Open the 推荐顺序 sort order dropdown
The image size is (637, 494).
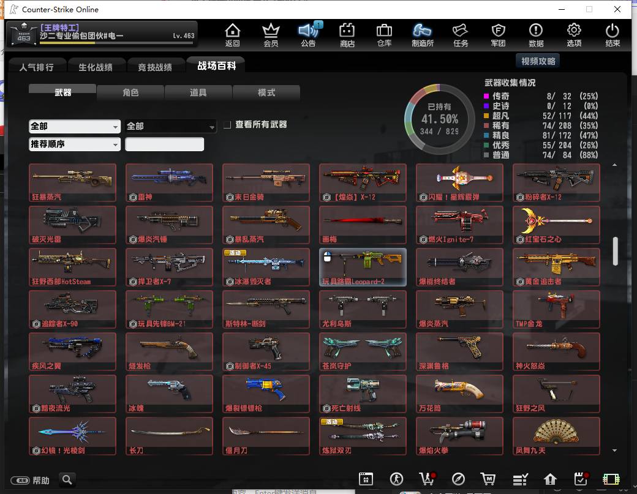click(75, 144)
